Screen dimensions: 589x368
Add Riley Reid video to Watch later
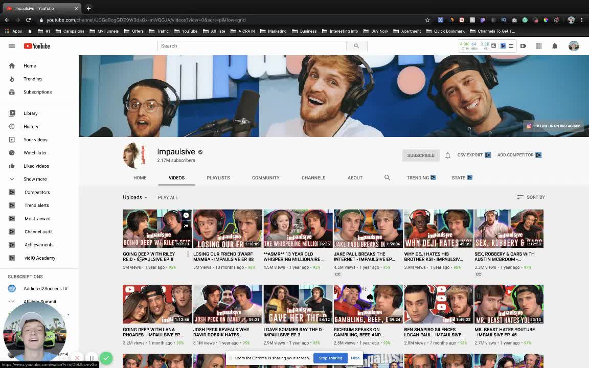[186, 215]
